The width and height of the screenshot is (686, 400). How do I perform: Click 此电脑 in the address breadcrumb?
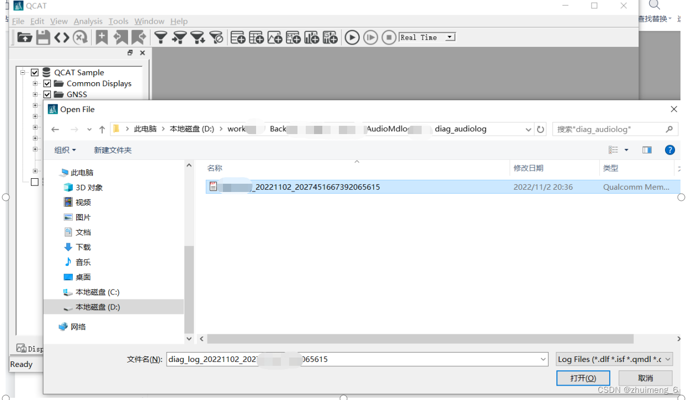pos(145,129)
